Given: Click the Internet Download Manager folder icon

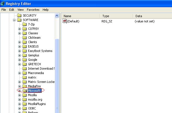Looking at the screenshot, I should 24,69.
